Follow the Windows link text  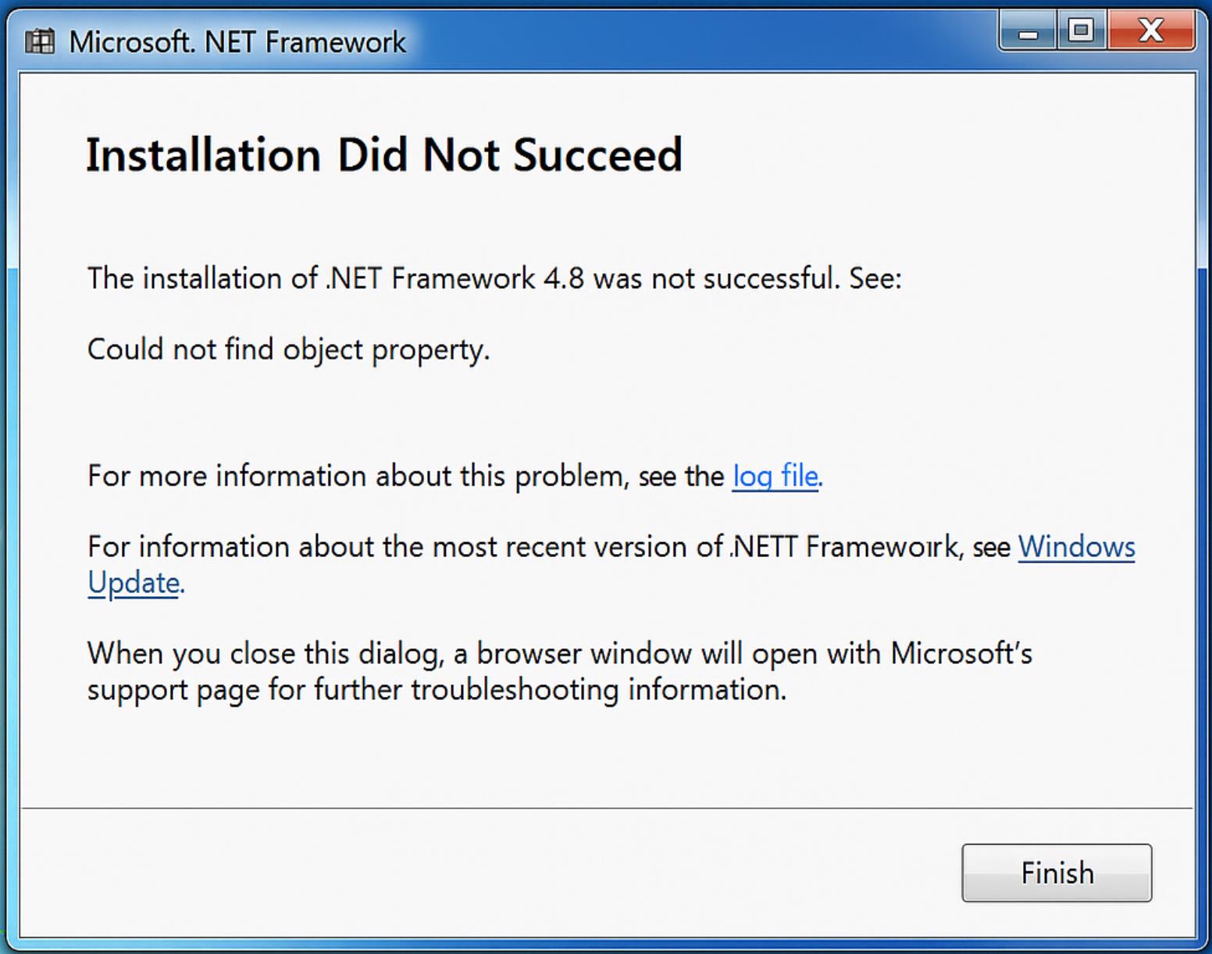click(x=1076, y=547)
